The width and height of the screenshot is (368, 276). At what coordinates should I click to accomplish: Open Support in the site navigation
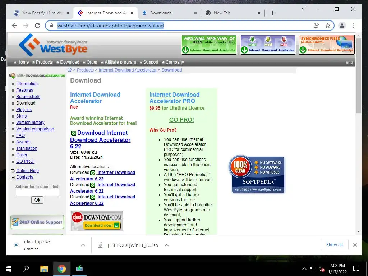pyautogui.click(x=151, y=62)
